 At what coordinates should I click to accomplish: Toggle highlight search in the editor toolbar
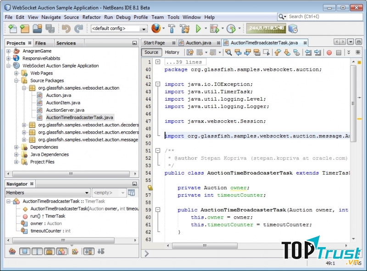tap(228, 52)
